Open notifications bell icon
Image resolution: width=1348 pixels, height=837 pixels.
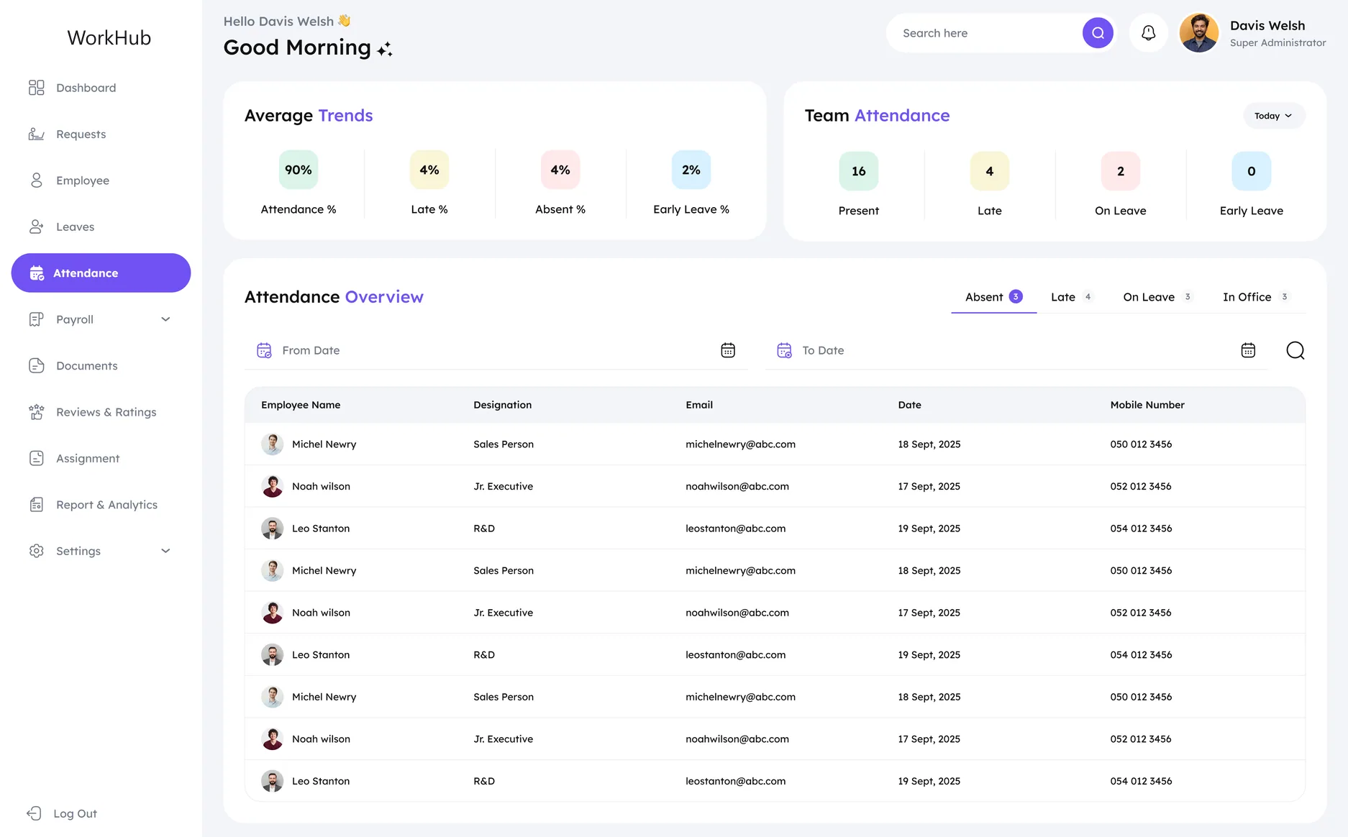point(1149,33)
